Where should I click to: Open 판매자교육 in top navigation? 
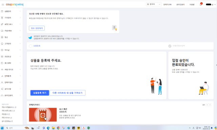(167, 4)
